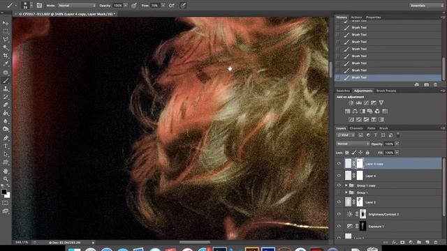Image resolution: width=447 pixels, height=251 pixels.
Task: Toggle visibility of Group 1 copy
Action: [x=339, y=185]
